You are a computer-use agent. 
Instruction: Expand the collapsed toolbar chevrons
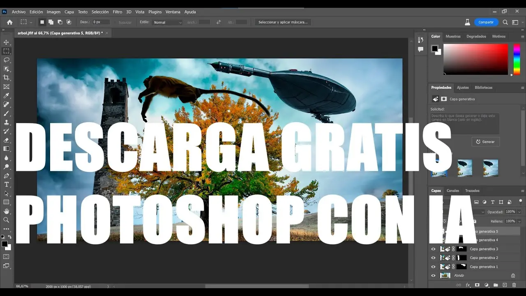click(3, 30)
